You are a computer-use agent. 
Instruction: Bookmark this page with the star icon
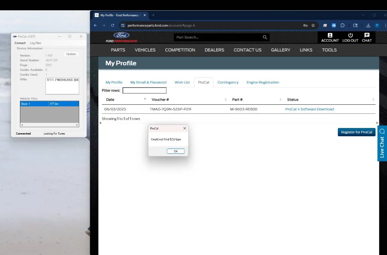pos(313,25)
